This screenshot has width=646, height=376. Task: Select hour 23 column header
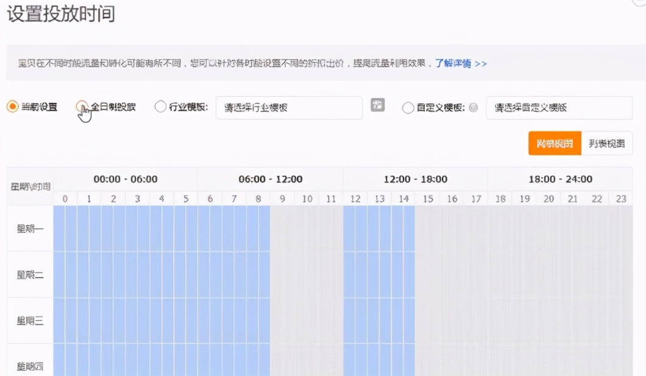tap(621, 199)
